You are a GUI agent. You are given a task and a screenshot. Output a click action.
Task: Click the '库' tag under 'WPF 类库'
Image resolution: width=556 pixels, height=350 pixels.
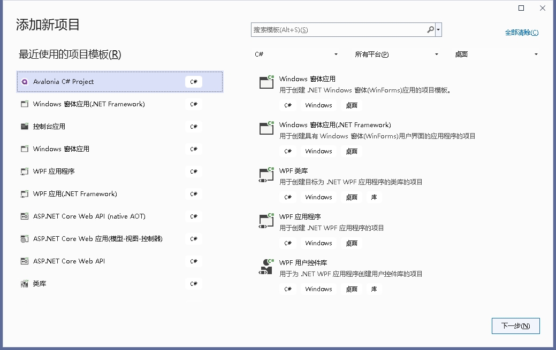(x=374, y=197)
